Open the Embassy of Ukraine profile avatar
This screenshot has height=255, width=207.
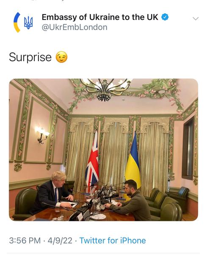(x=23, y=22)
